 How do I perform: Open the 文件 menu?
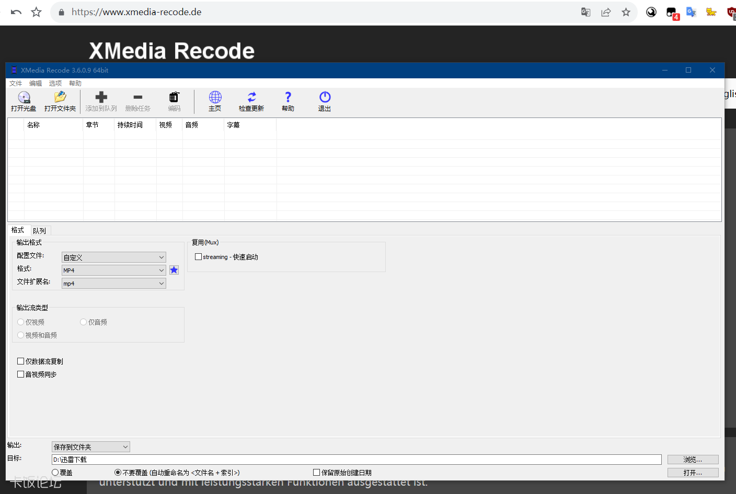[x=16, y=84]
